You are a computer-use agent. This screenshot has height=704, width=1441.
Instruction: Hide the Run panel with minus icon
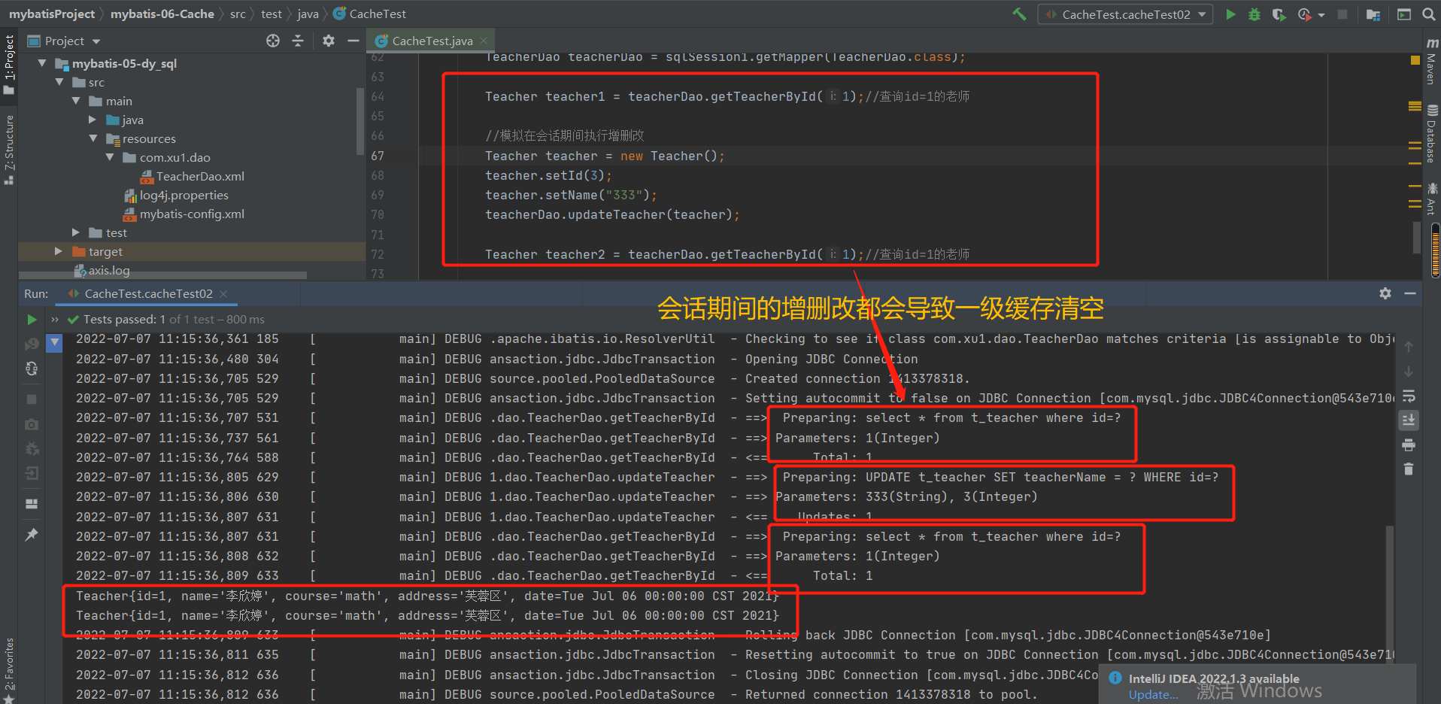[x=1410, y=293]
